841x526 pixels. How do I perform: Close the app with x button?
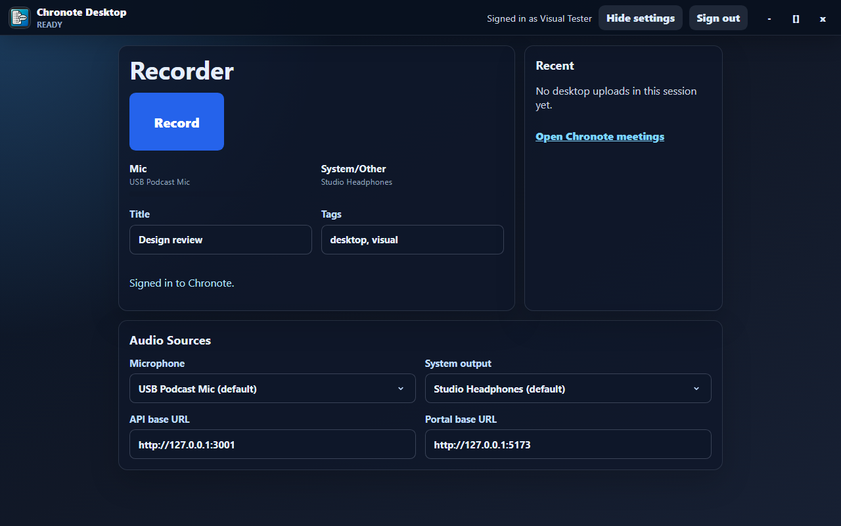pyautogui.click(x=823, y=18)
